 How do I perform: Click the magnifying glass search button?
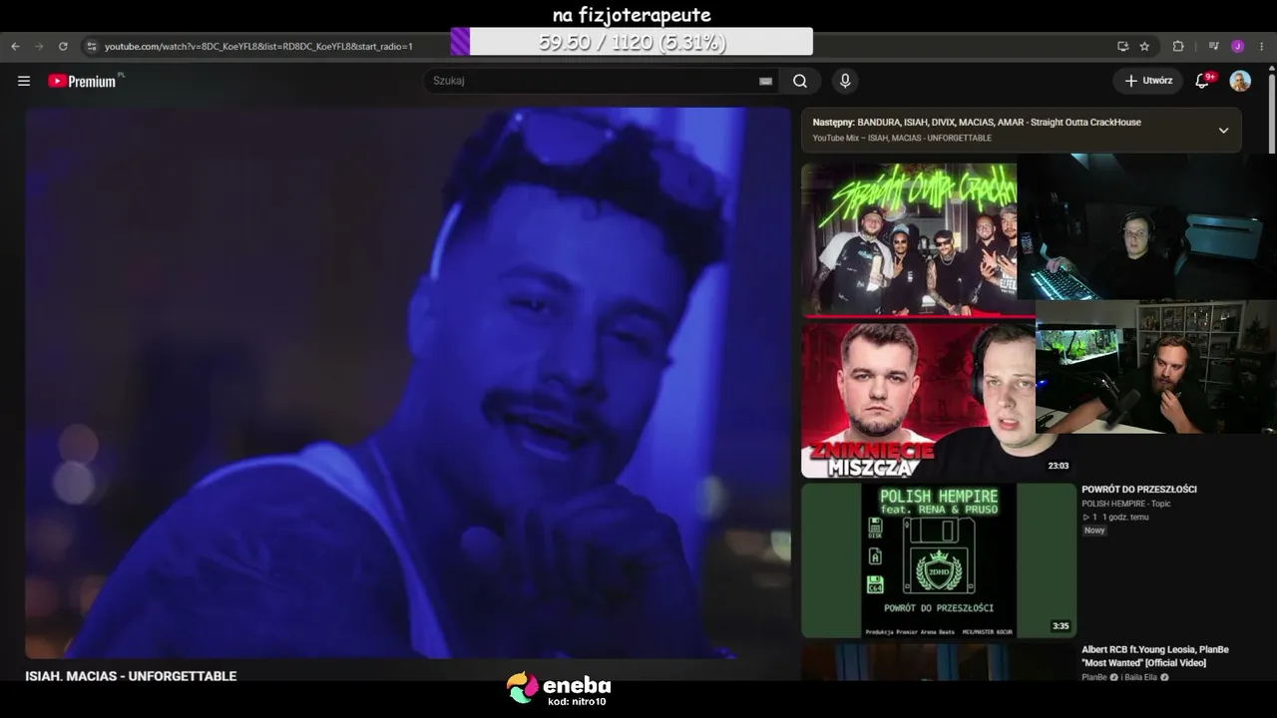tap(800, 81)
